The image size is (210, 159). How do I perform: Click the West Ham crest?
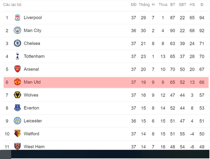(17, 146)
